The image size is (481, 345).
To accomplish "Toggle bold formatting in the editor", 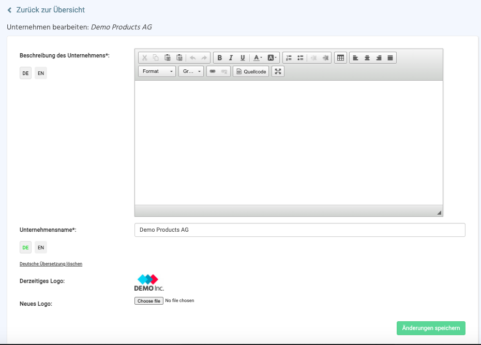I will [220, 58].
